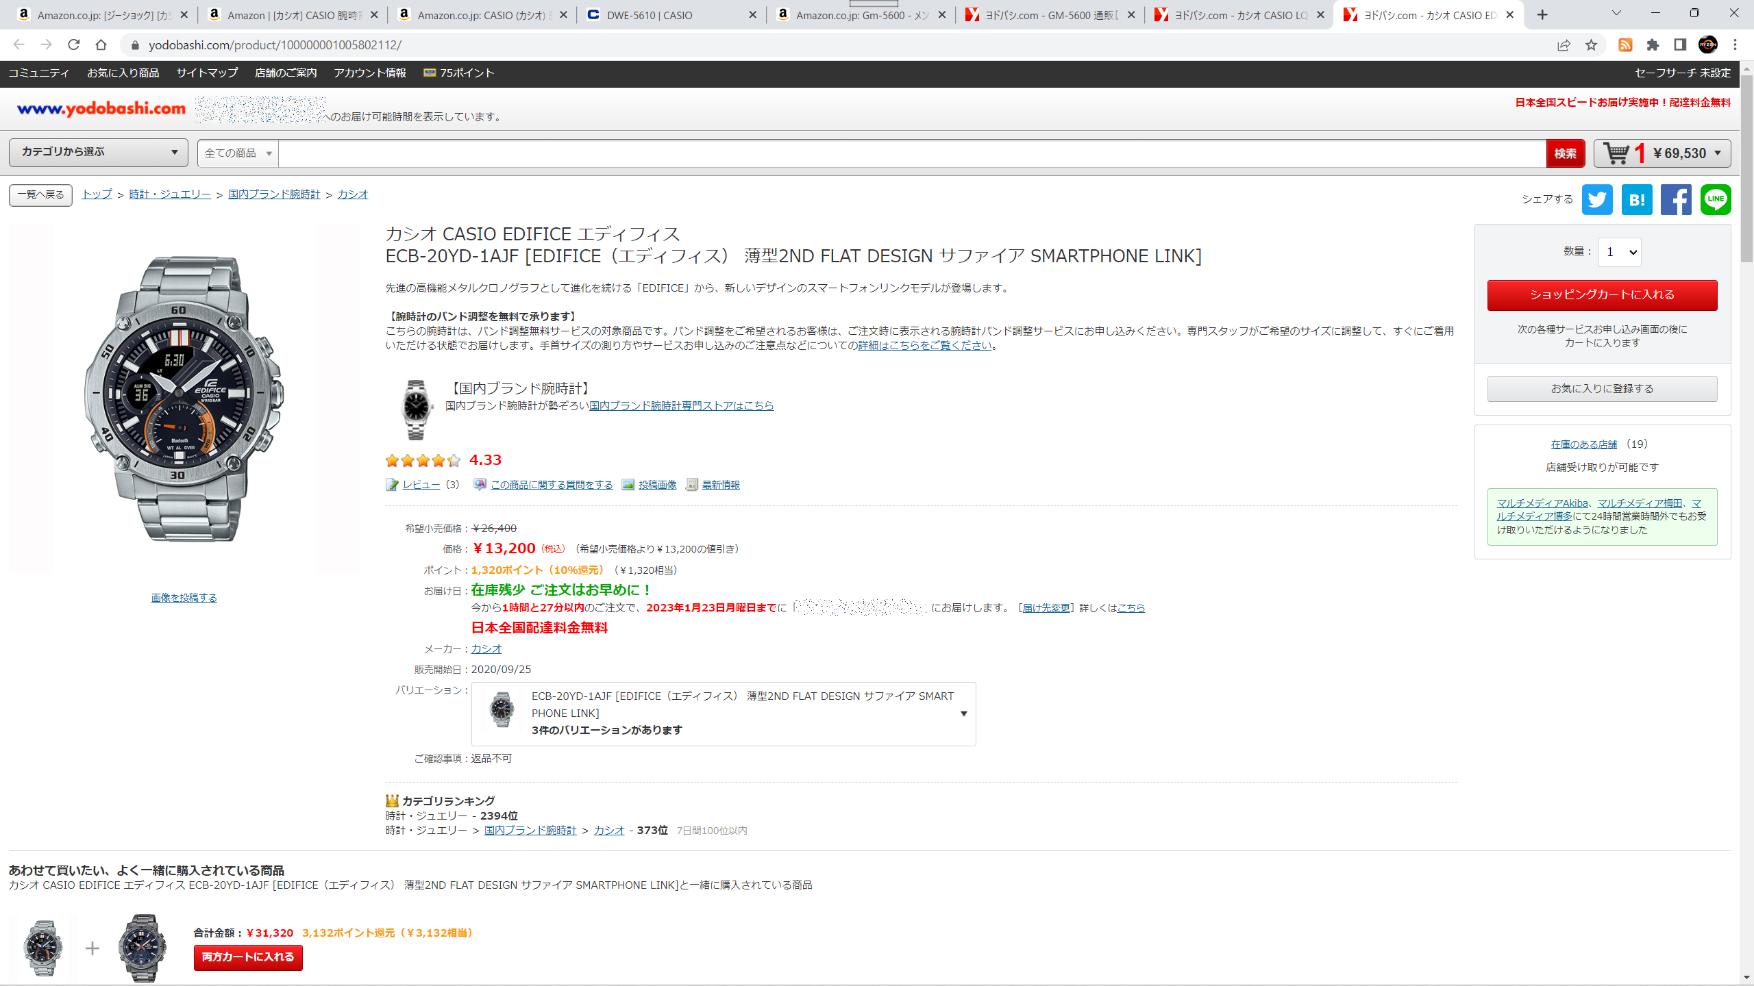Click the main EDIFICE watch image
The image size is (1754, 986).
tap(184, 399)
